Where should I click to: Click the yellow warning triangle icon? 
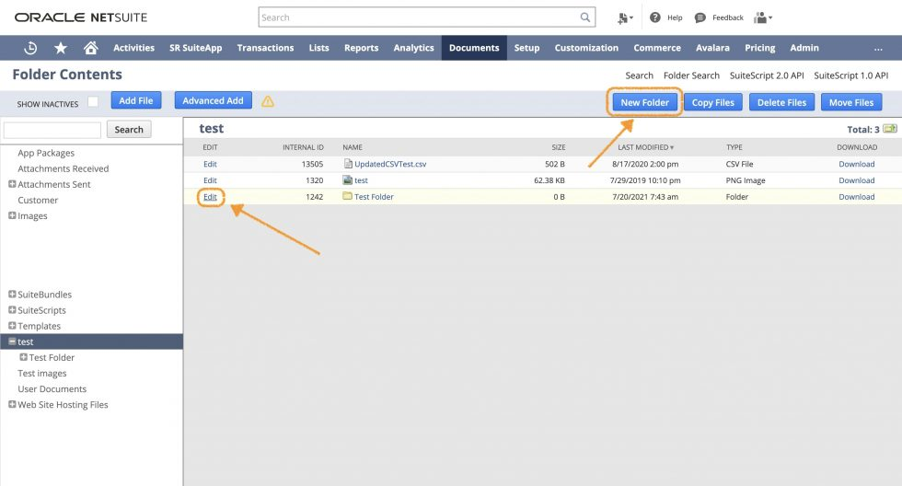[268, 102]
